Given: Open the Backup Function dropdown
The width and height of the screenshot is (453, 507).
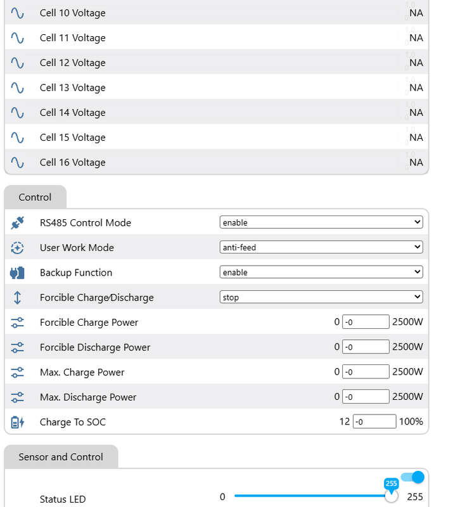Looking at the screenshot, I should [x=321, y=273].
